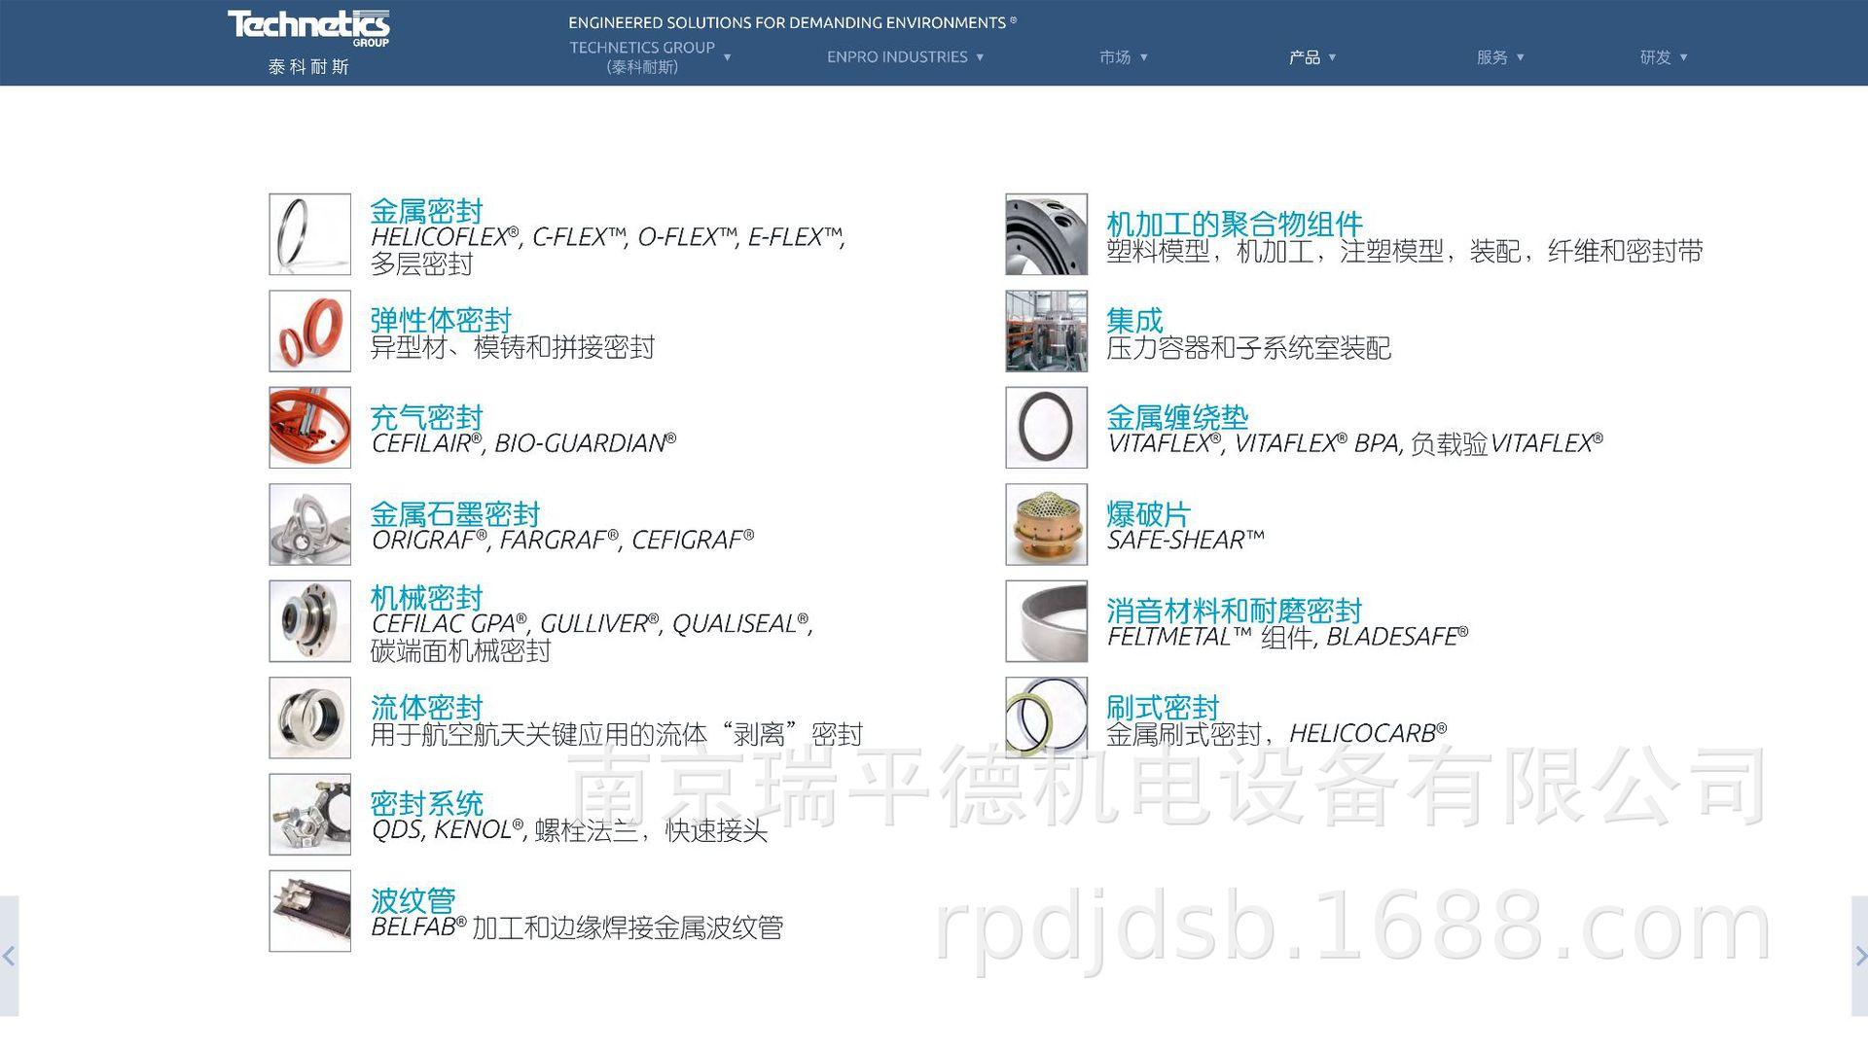Open the acoustic abradable seal thumbnail
1868x1050 pixels.
pyautogui.click(x=1046, y=621)
